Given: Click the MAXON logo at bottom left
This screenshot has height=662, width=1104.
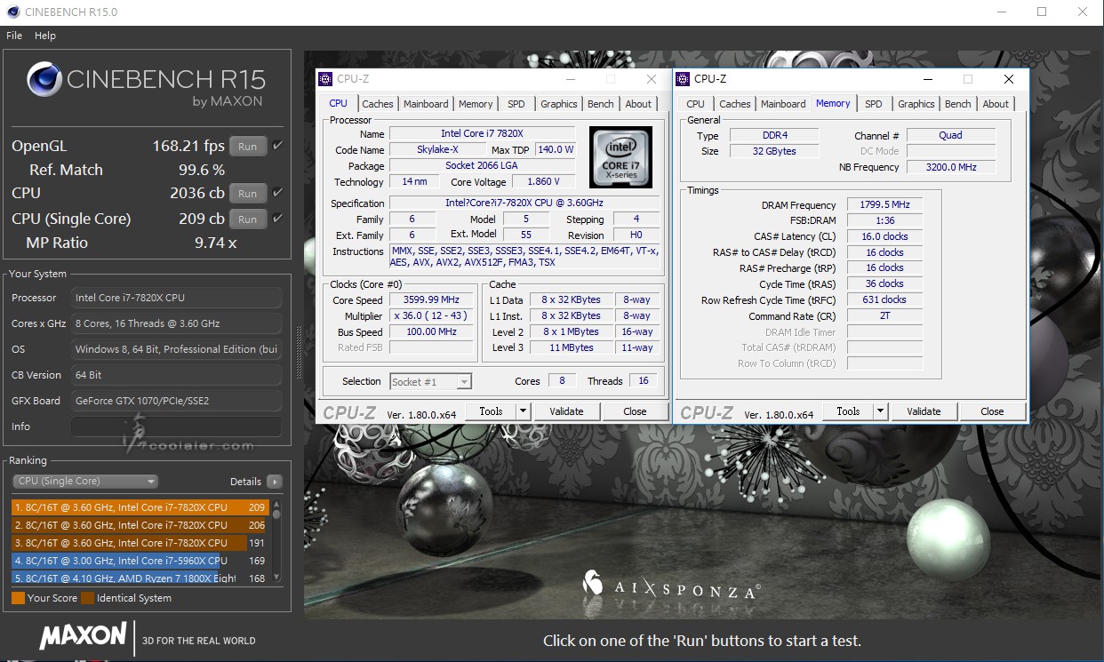Looking at the screenshot, I should [x=84, y=636].
